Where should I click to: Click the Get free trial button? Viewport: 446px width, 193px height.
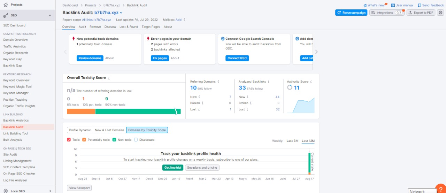pos(173,168)
